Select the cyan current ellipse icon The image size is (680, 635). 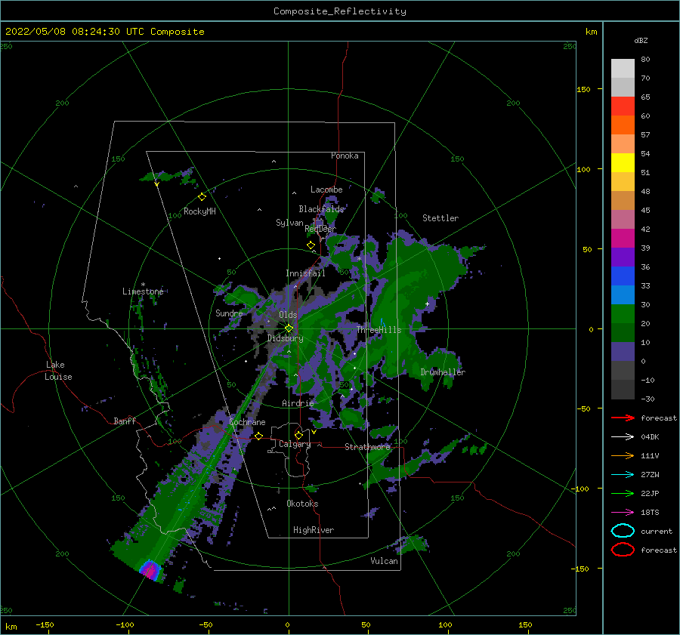(623, 531)
